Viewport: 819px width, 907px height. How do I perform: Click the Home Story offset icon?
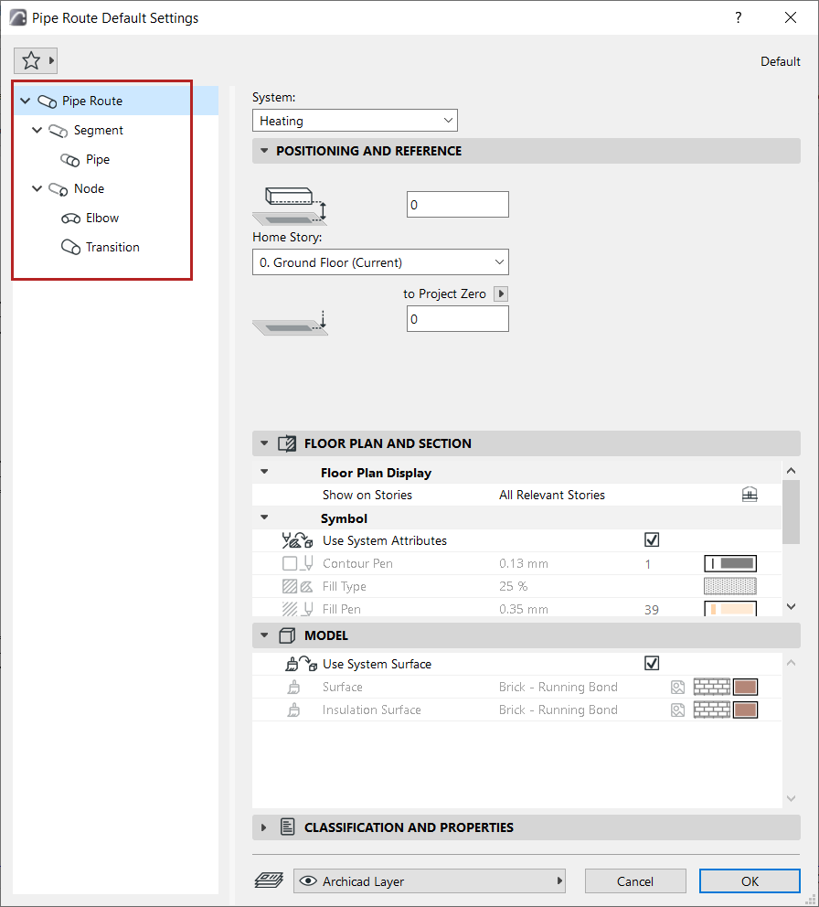click(x=290, y=206)
